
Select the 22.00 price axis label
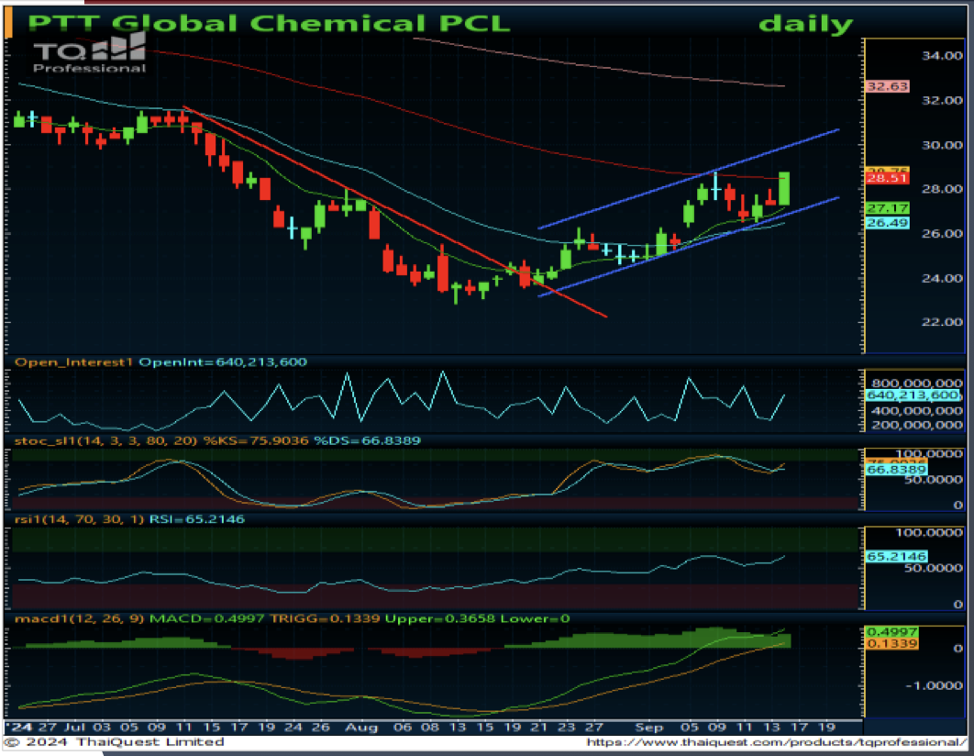click(942, 322)
